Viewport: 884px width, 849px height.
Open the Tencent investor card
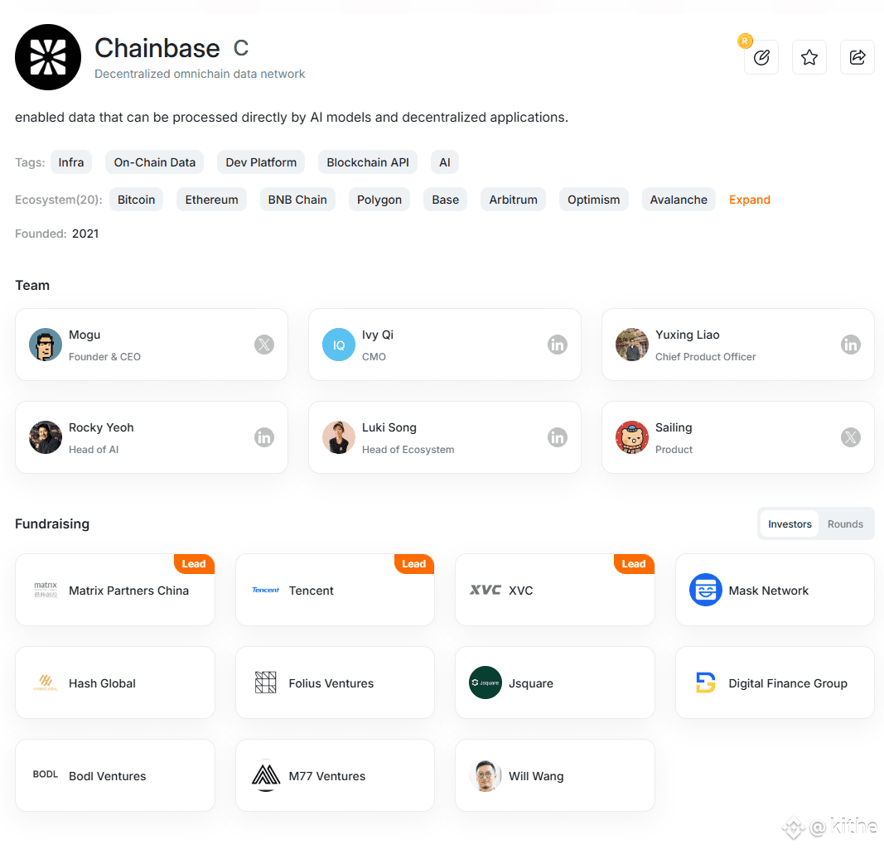point(335,590)
